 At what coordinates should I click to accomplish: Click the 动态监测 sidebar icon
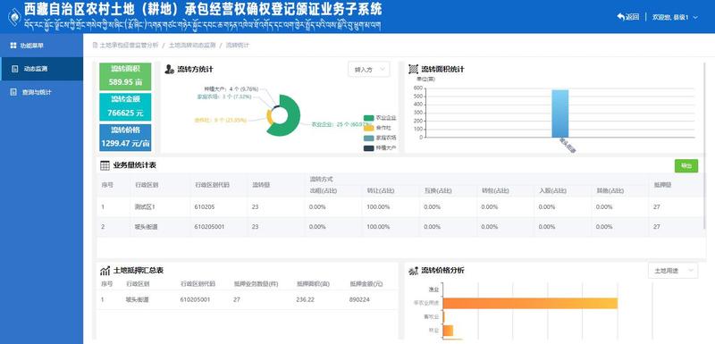(x=14, y=70)
